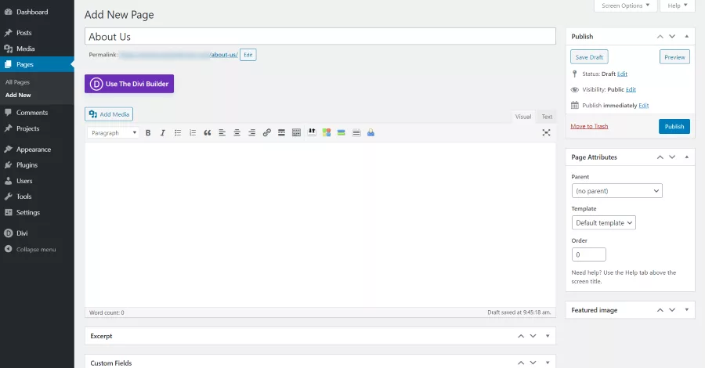The width and height of the screenshot is (705, 368).
Task: Expand the Featured image panel
Action: click(686, 310)
